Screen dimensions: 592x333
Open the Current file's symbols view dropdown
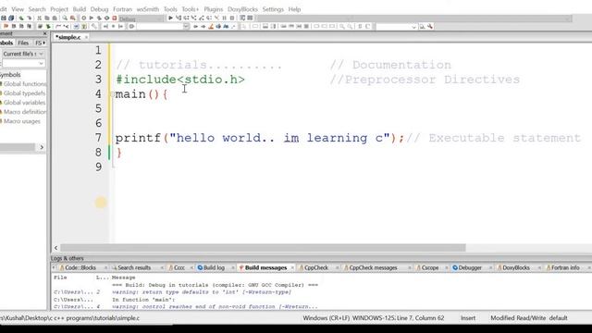[23, 54]
